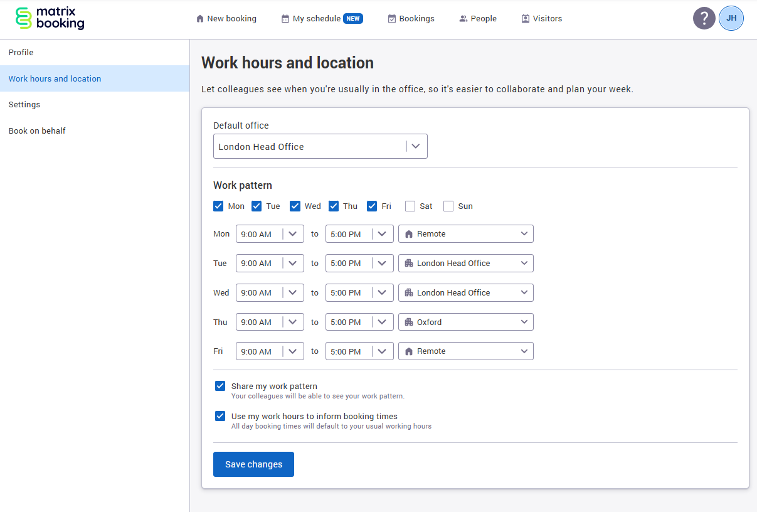The height and width of the screenshot is (512, 757).
Task: Click the house icon beside New booking
Action: pyautogui.click(x=201, y=19)
